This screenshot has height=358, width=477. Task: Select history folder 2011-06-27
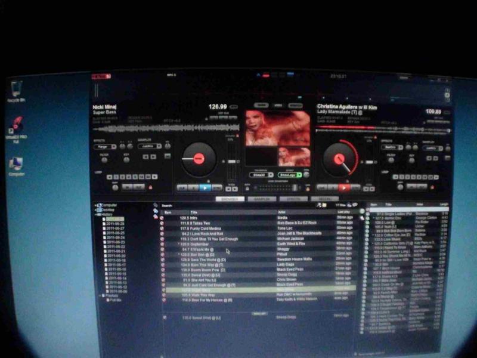115,229
